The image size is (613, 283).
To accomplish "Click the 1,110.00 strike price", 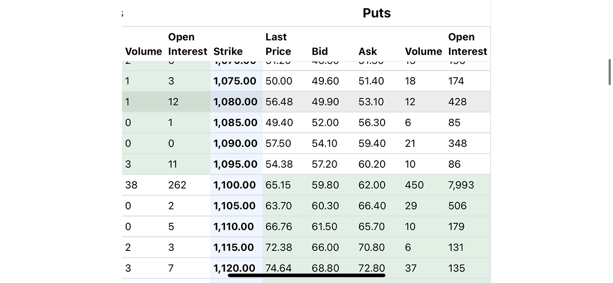I will click(x=233, y=226).
